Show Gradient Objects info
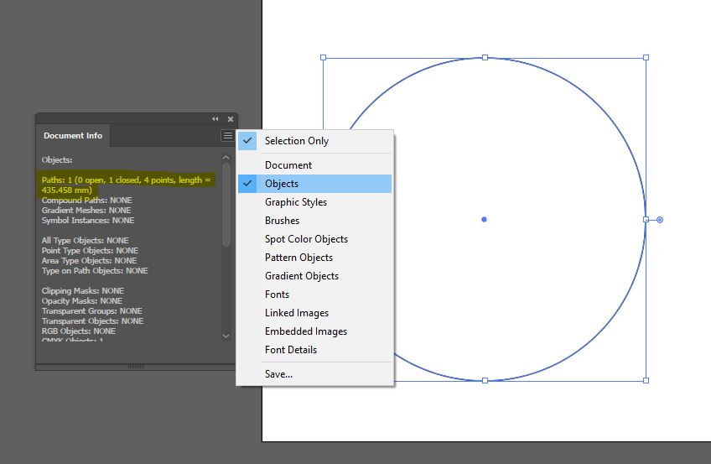This screenshot has height=464, width=711. pyautogui.click(x=301, y=276)
